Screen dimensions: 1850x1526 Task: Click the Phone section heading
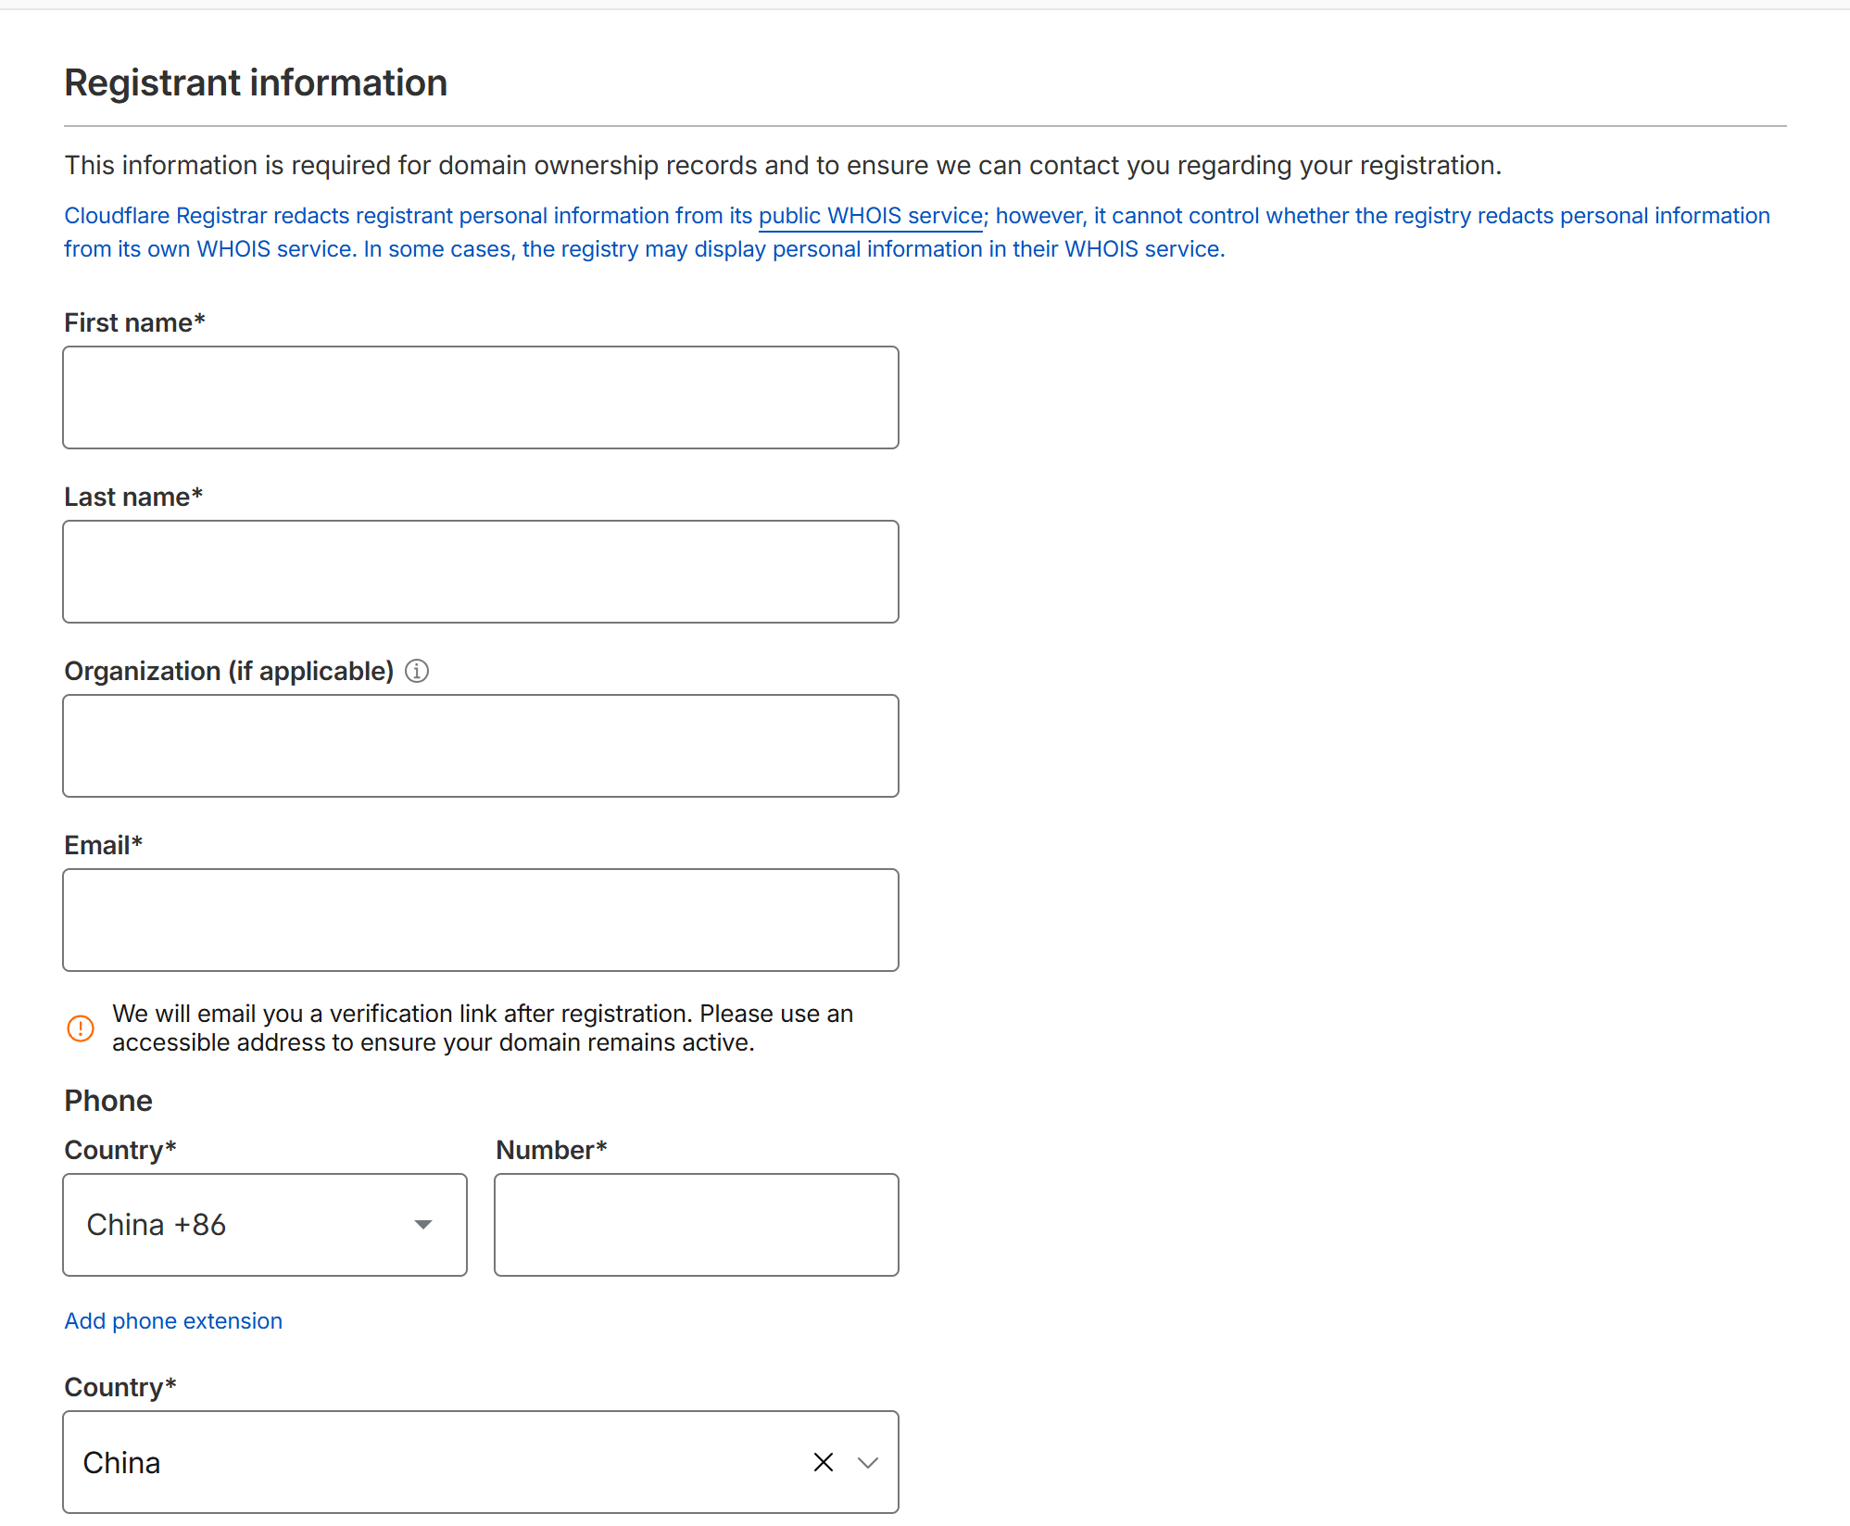(x=108, y=1101)
